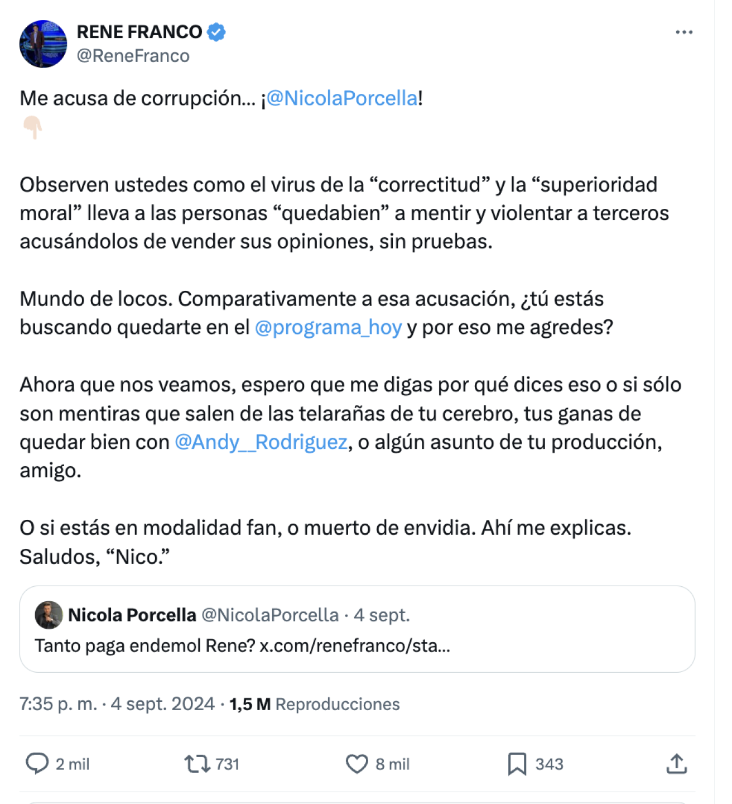Open Rene Franco's profile avatar

point(43,44)
